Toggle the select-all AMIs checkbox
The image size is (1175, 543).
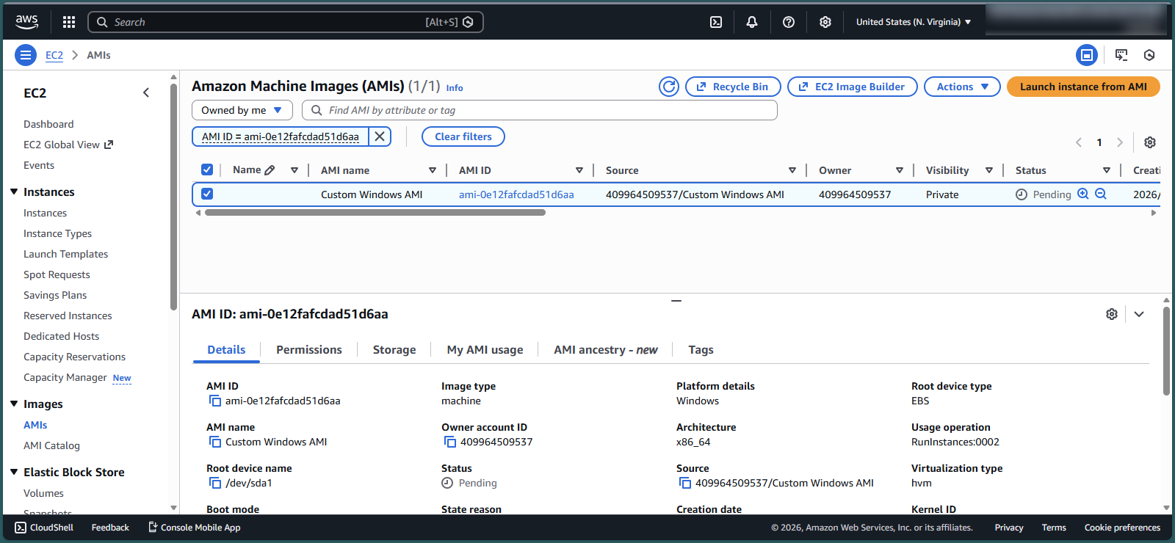pos(207,170)
